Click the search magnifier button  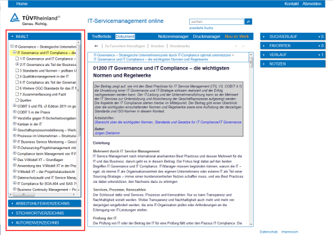point(248,22)
